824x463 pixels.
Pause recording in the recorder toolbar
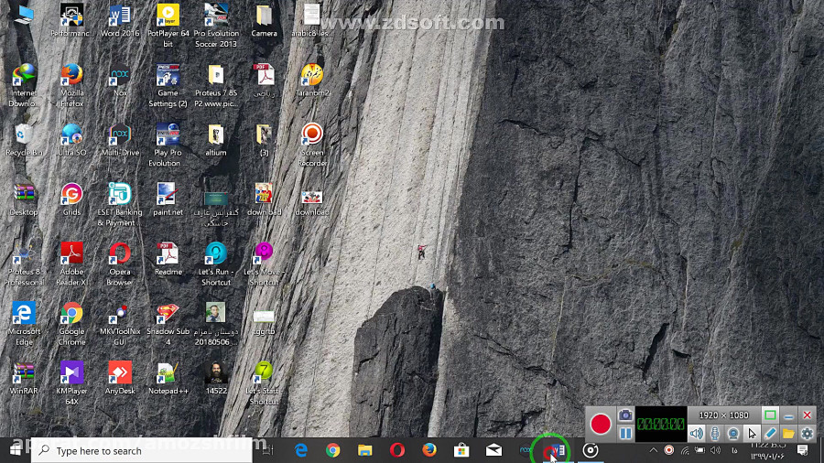coord(625,433)
